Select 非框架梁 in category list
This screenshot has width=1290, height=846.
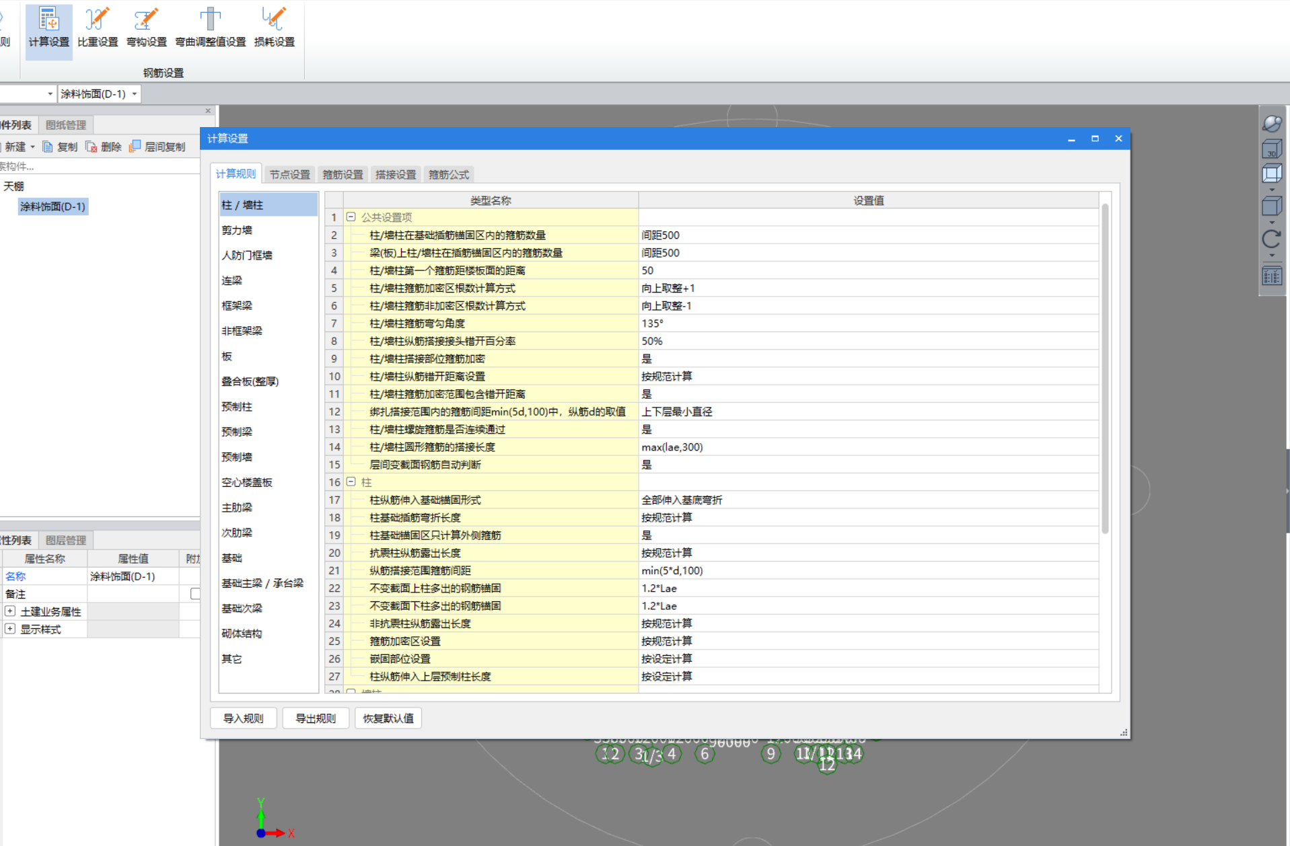[x=268, y=331]
